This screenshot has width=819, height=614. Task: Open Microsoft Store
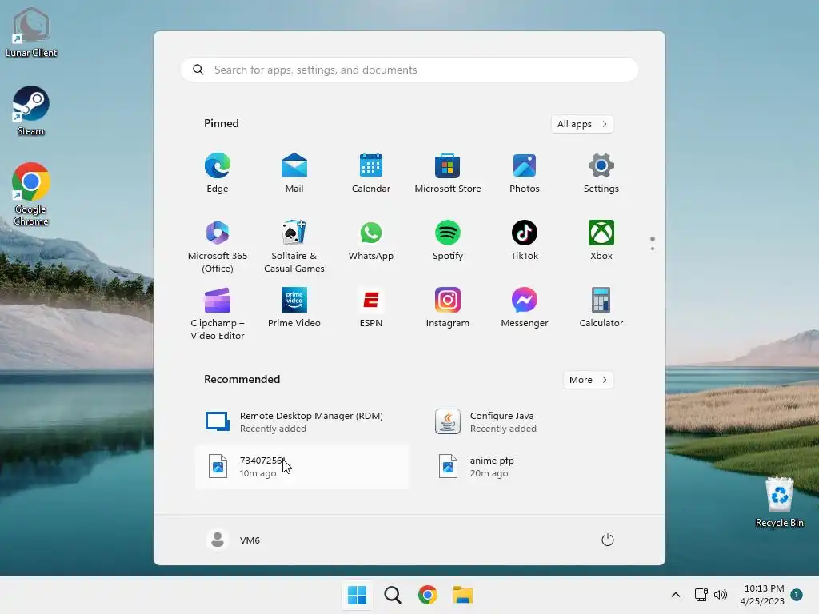click(x=448, y=173)
